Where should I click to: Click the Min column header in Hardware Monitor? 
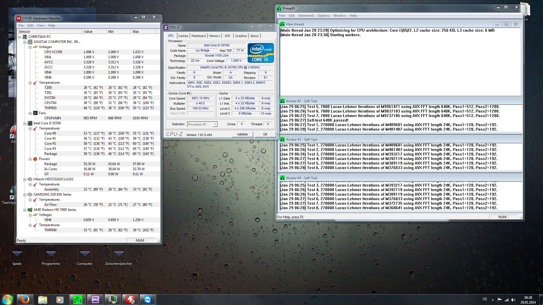pos(118,31)
